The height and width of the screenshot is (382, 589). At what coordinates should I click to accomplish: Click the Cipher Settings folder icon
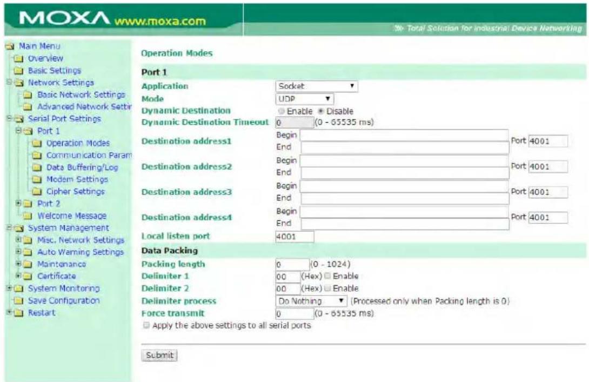[36, 192]
